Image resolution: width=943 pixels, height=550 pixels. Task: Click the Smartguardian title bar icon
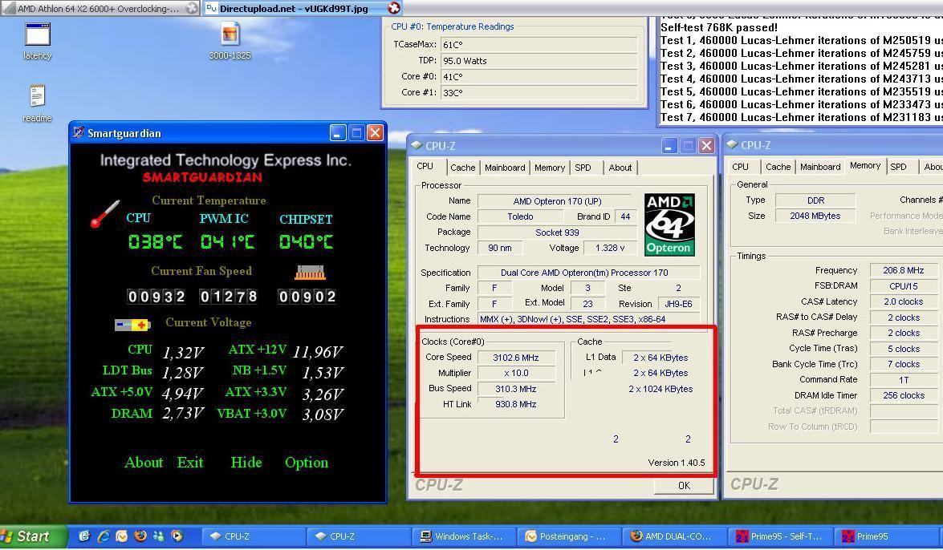(78, 132)
